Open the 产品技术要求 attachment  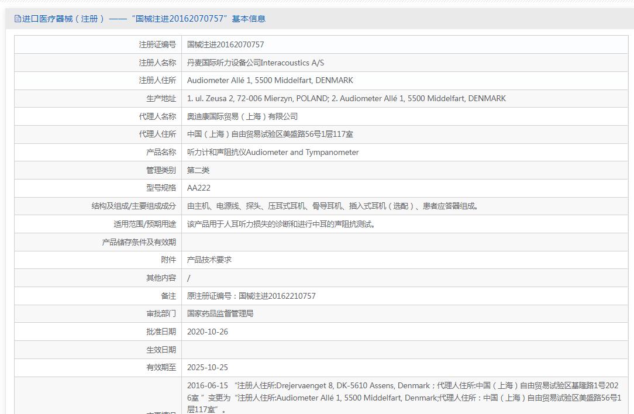point(209,260)
